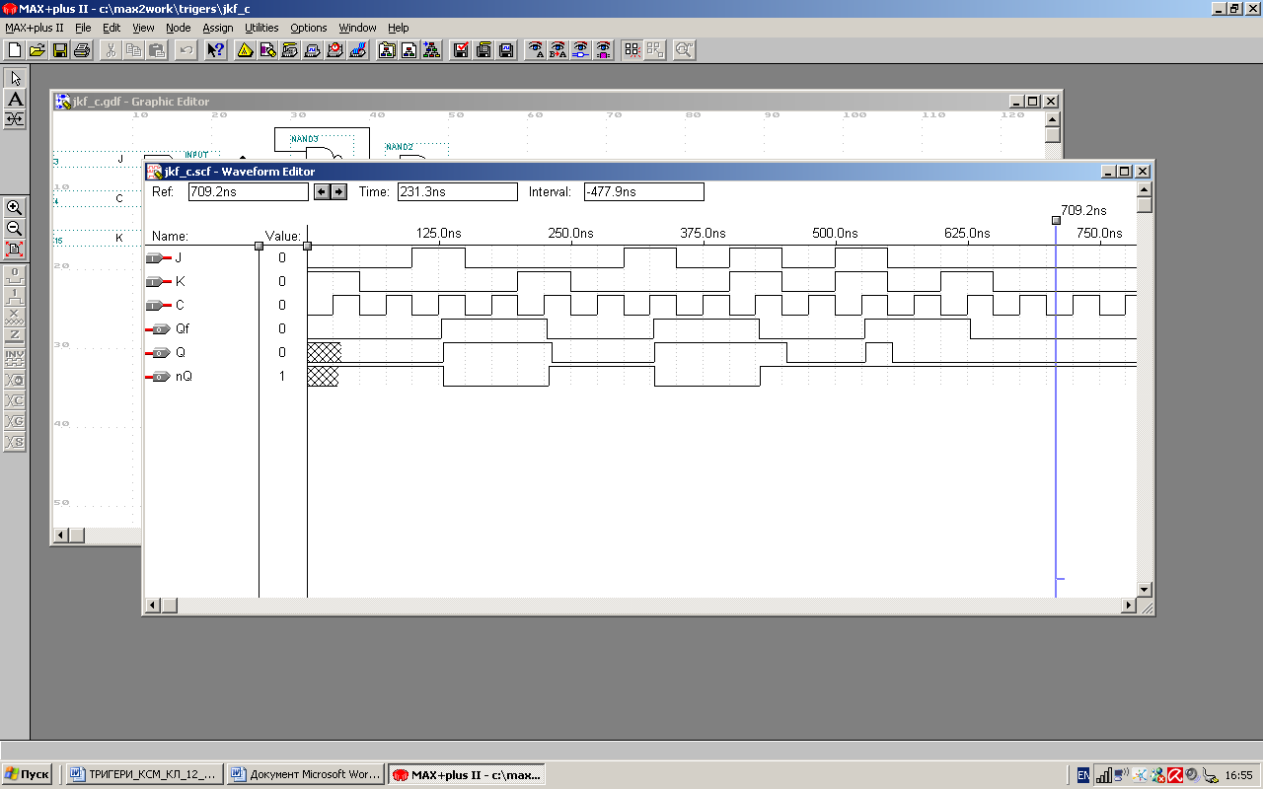Click the Zoom In magnifier icon
This screenshot has height=789, width=1263.
15,207
